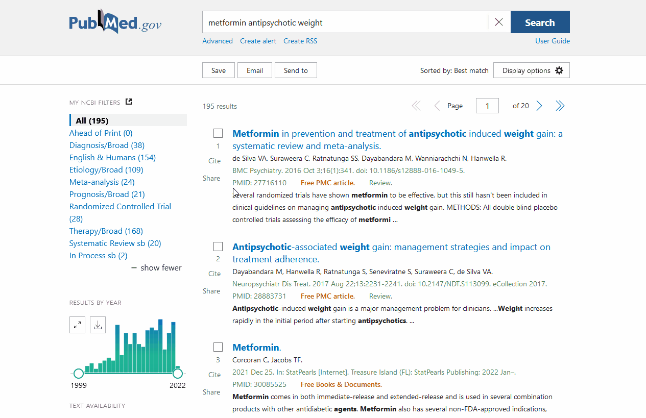This screenshot has height=418, width=646.
Task: Click the page number input field
Action: click(487, 106)
